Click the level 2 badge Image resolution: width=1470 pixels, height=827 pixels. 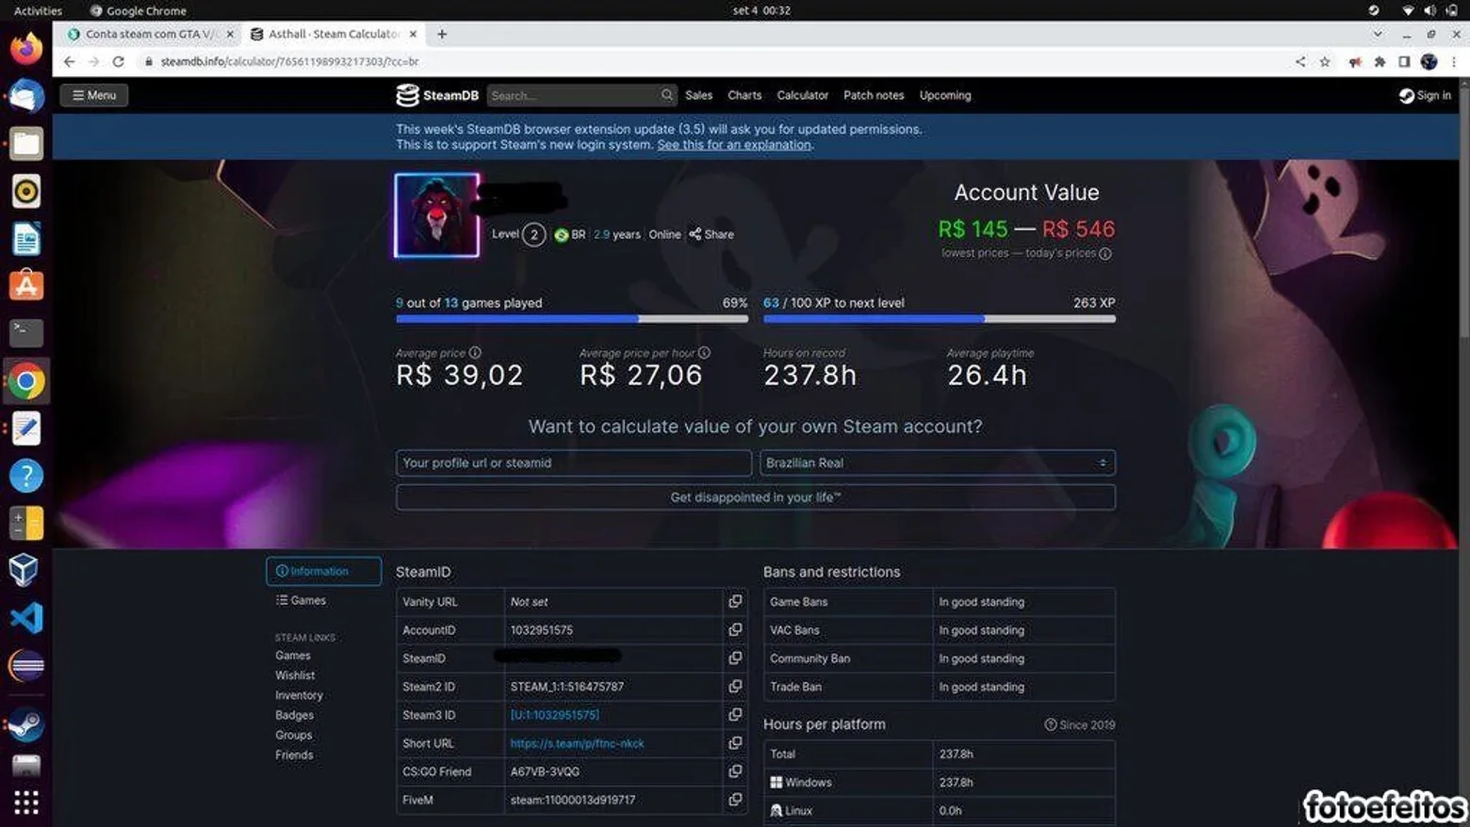point(533,235)
